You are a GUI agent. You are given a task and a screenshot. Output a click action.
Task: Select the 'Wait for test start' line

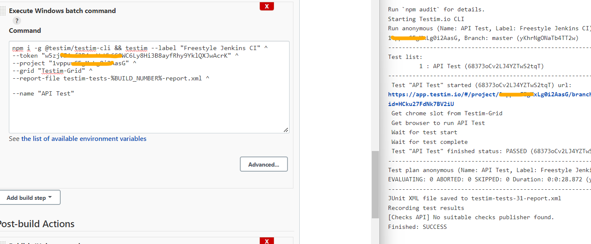click(424, 132)
